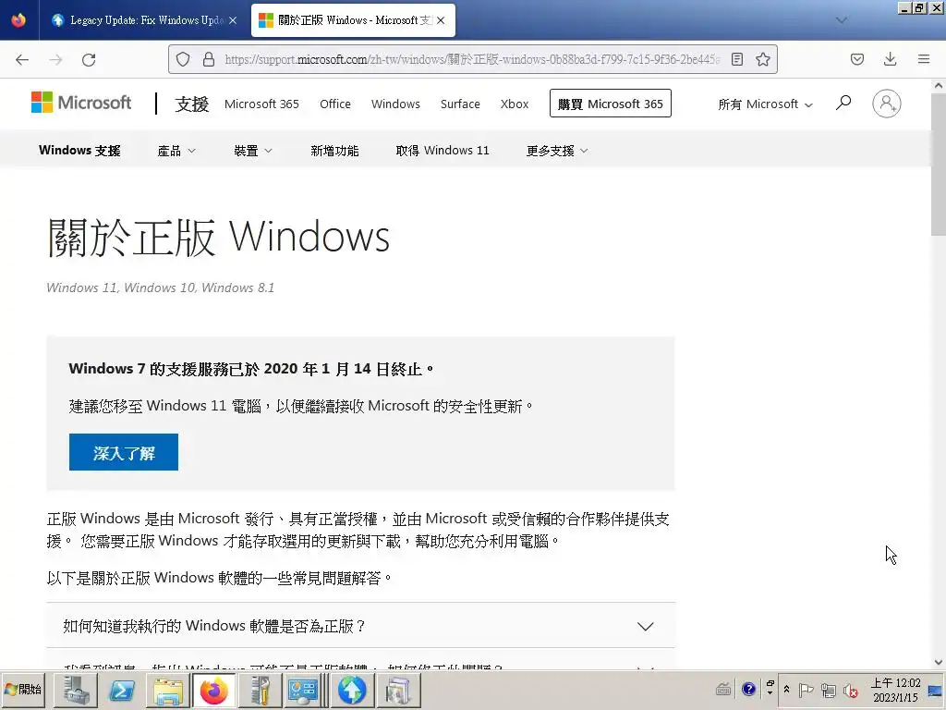Toggle reader view icon in address bar
Screen dimensions: 946x710
click(x=736, y=59)
